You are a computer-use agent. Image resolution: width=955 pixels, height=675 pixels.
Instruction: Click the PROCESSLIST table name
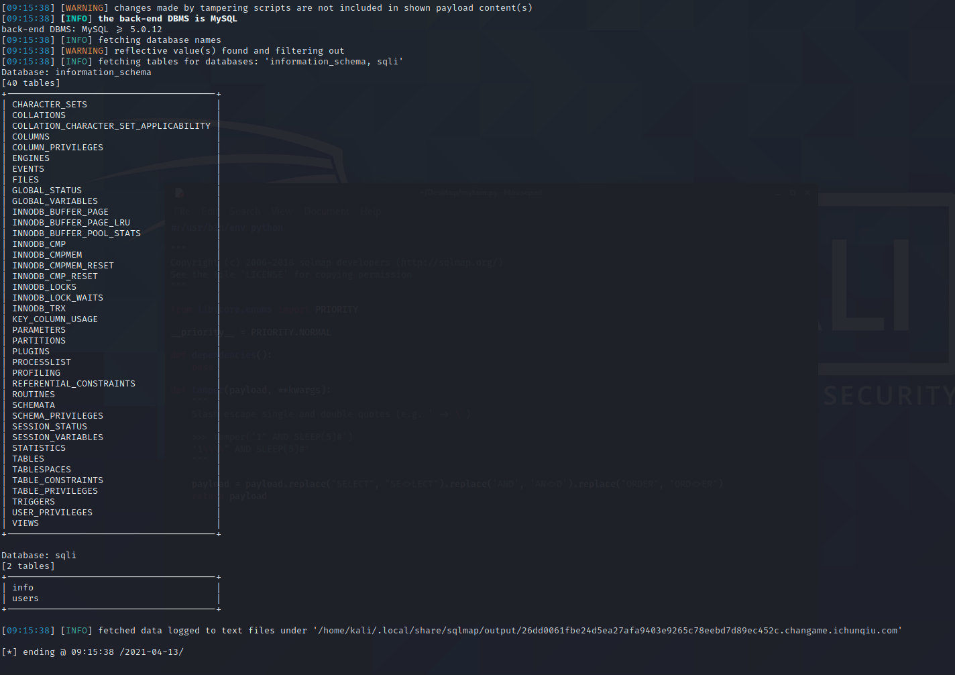42,362
